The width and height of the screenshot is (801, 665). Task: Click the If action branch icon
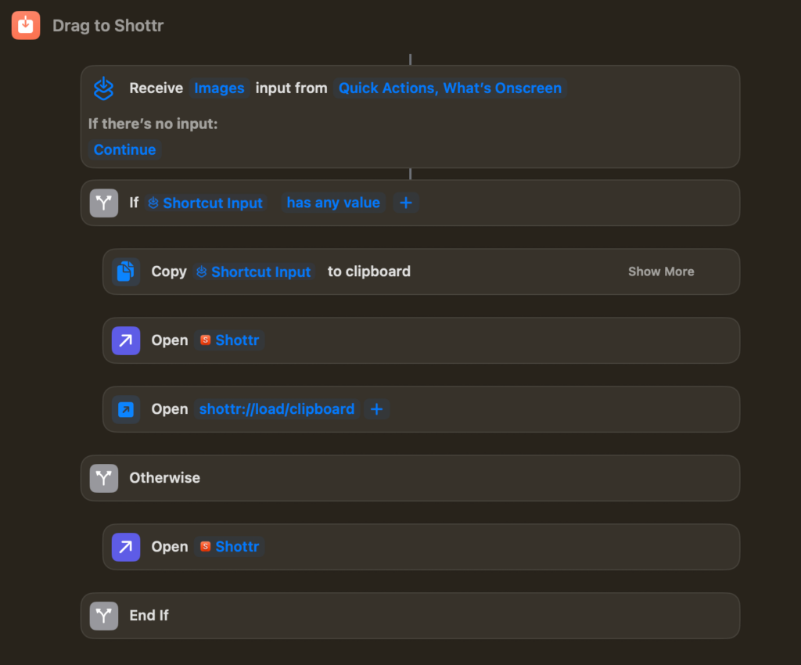(x=104, y=203)
